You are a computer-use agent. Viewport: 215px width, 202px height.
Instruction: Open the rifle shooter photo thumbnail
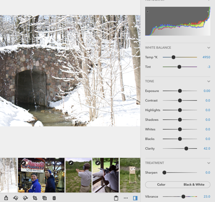[106, 175]
